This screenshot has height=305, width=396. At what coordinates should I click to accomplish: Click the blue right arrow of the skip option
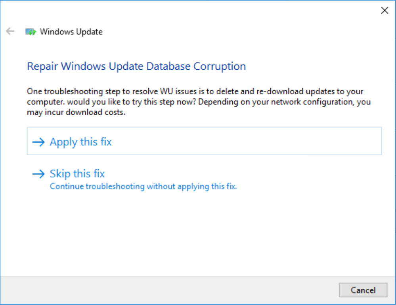(38, 174)
